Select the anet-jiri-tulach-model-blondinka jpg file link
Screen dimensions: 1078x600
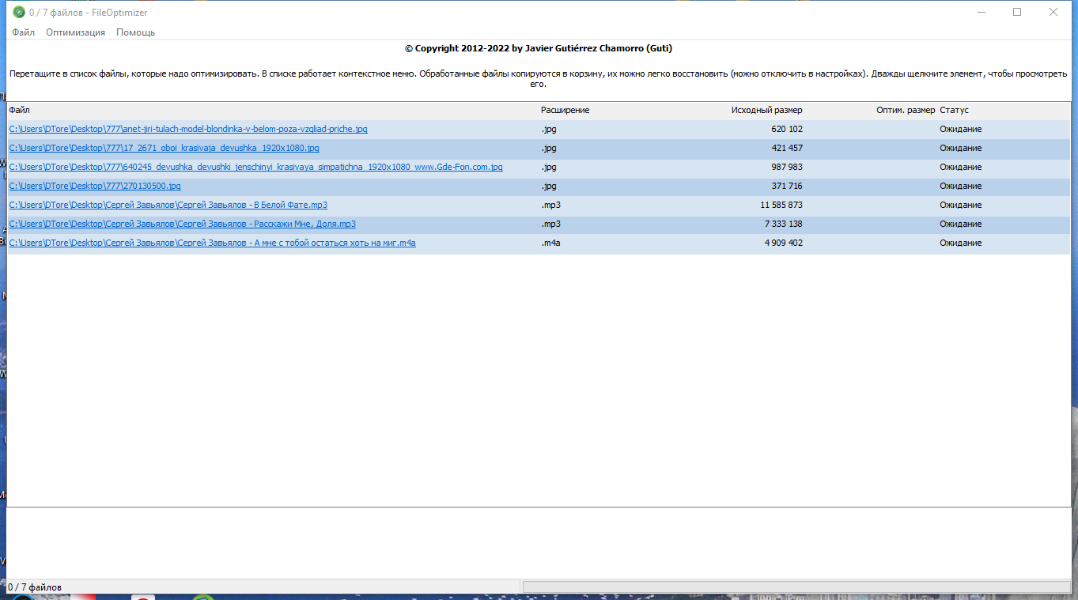click(188, 129)
